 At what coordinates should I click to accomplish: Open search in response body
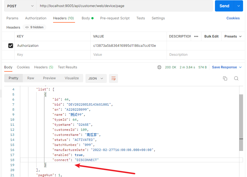click(236, 78)
